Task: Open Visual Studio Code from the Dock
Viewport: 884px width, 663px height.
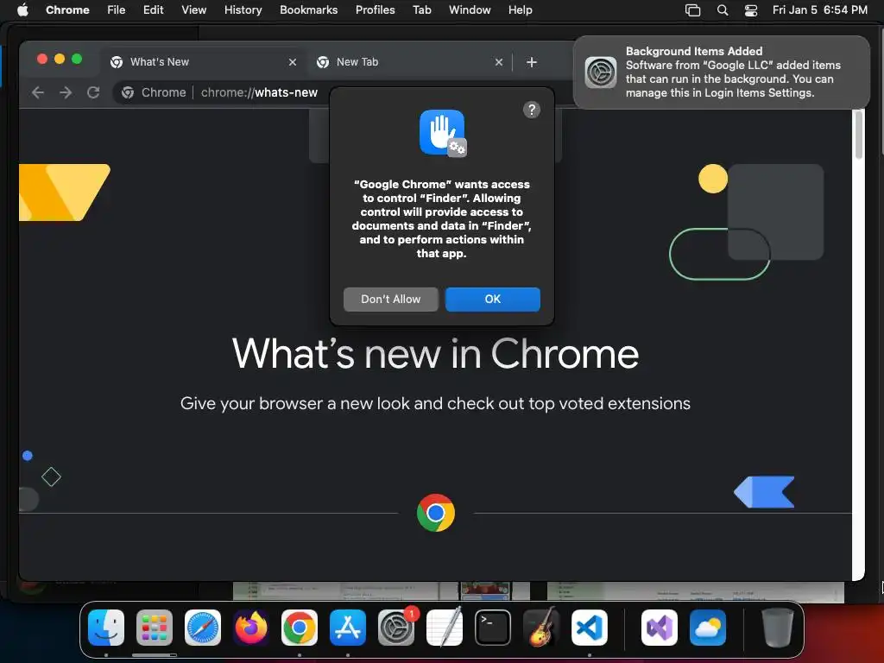Action: [x=589, y=628]
